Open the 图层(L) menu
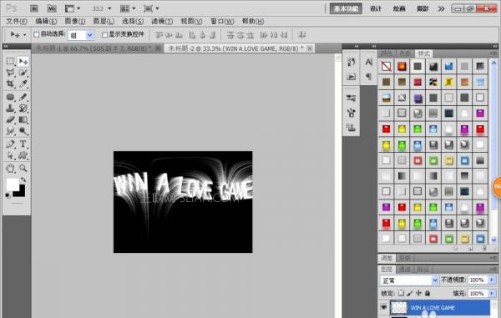This screenshot has height=318, width=501. (104, 21)
